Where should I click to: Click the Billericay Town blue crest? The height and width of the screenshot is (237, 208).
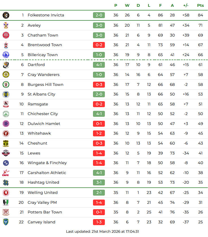pos(6,55)
